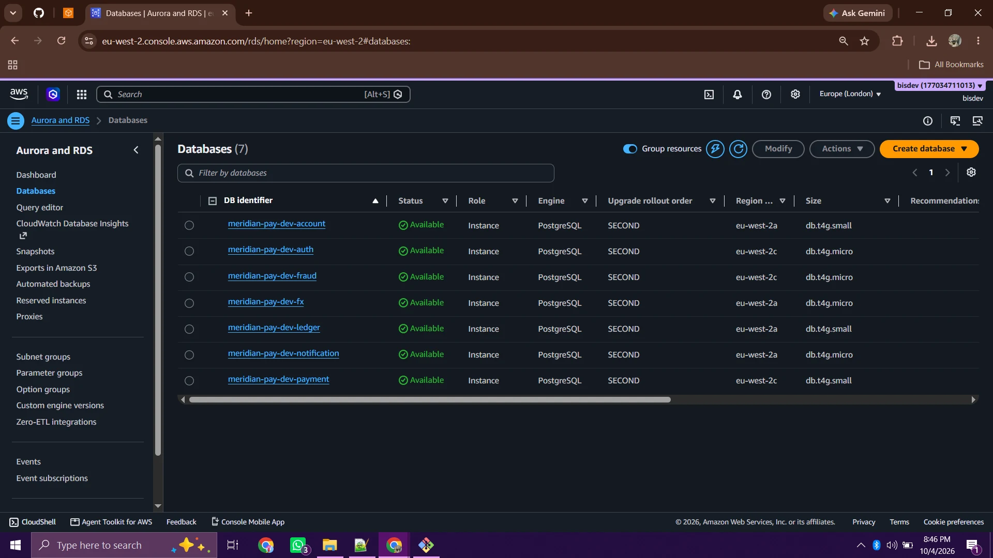This screenshot has width=993, height=558.
Task: Open Automated backups in sidebar
Action: pyautogui.click(x=53, y=284)
